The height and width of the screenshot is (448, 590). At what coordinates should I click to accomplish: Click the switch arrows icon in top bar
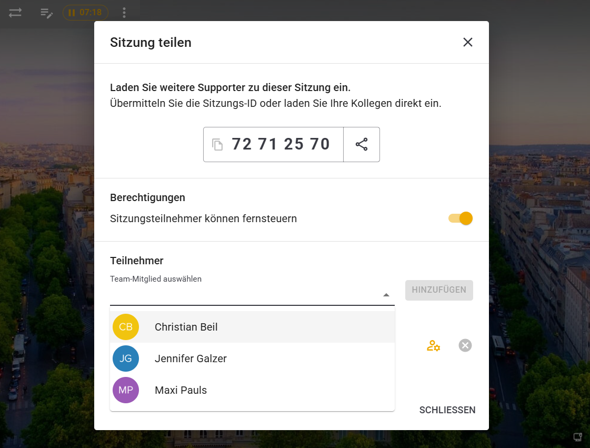(x=15, y=13)
